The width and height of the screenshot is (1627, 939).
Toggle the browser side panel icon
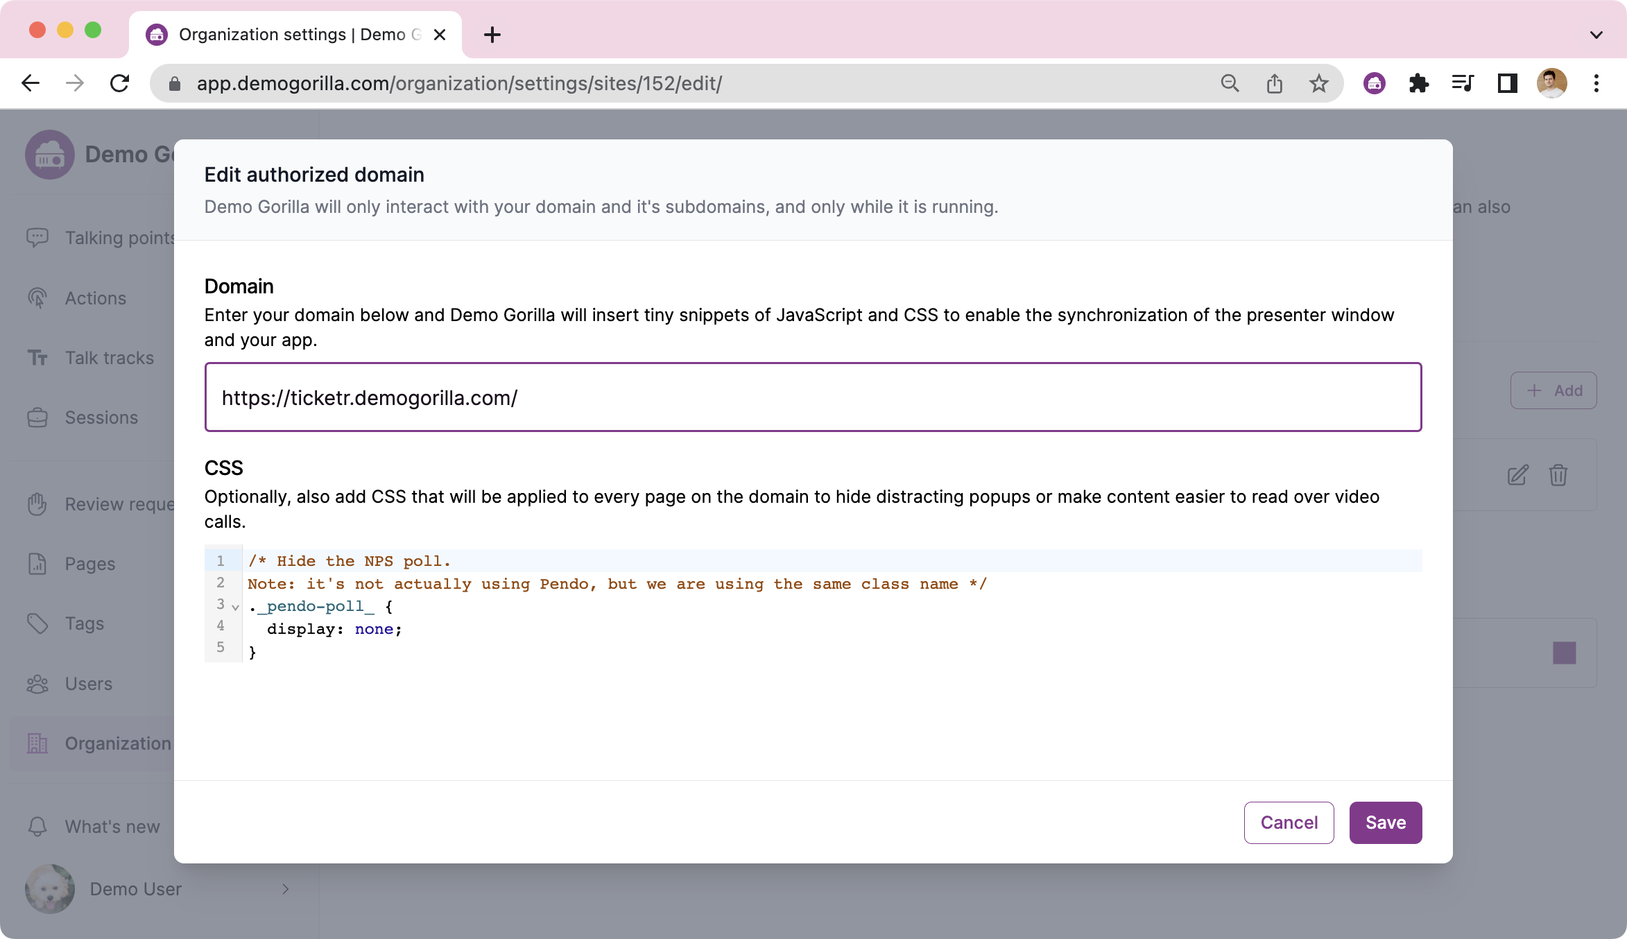1507,84
